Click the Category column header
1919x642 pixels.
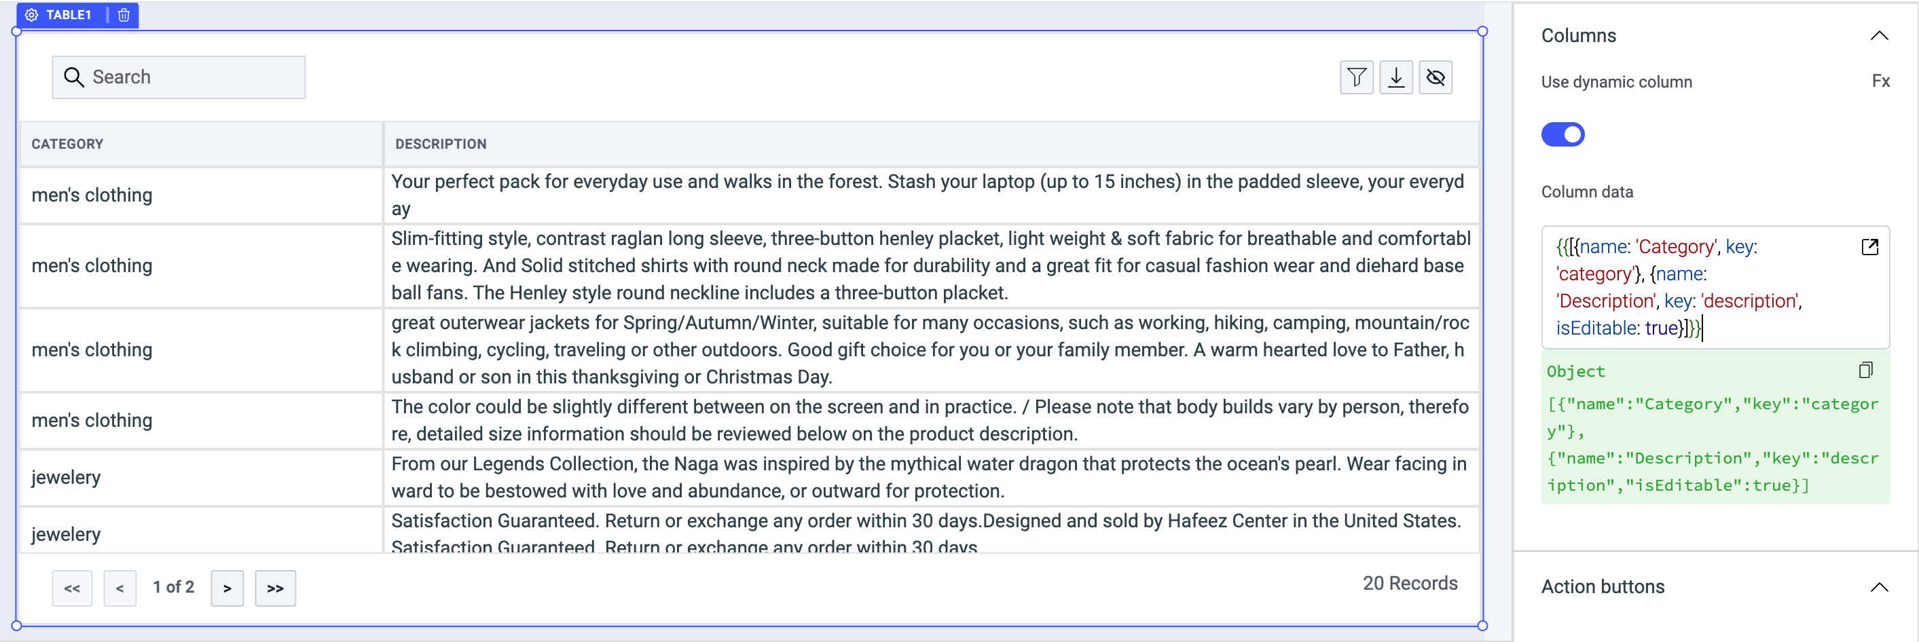[68, 144]
